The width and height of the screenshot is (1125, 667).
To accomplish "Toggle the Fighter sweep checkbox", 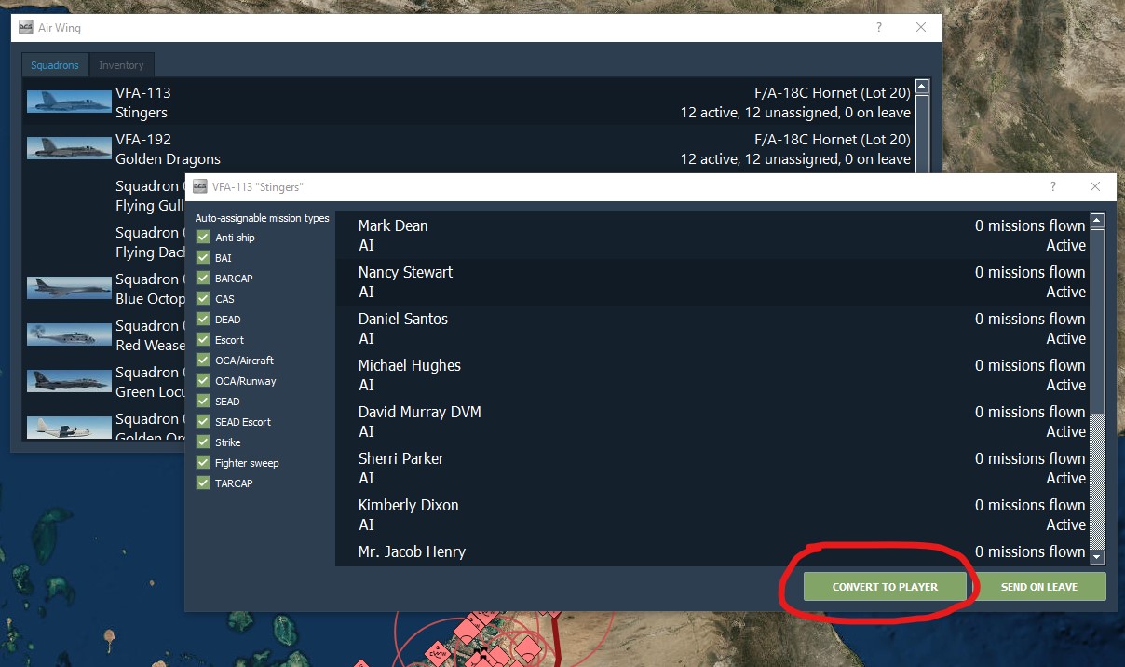I will [203, 463].
